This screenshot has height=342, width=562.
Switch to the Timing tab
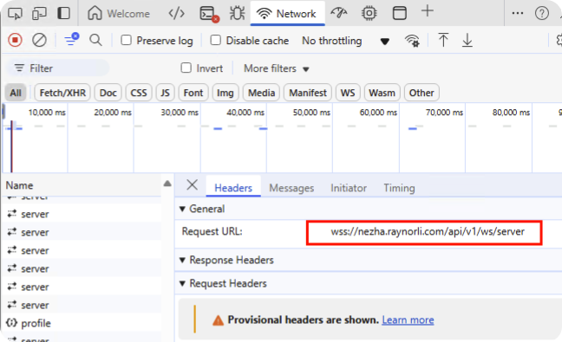click(399, 188)
